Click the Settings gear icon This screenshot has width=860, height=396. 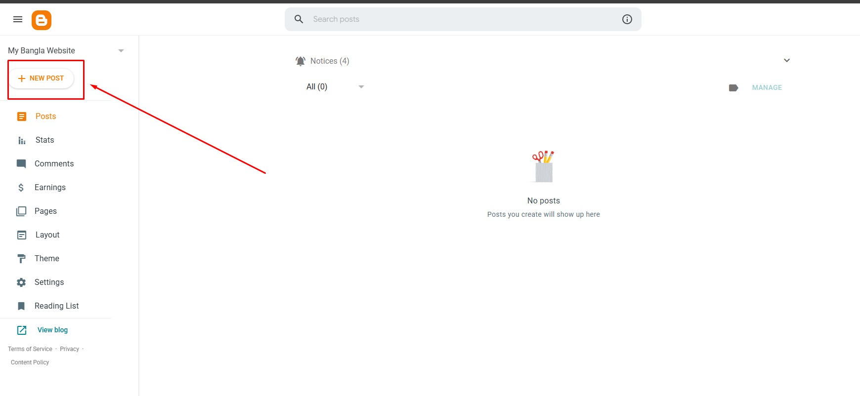(x=21, y=282)
